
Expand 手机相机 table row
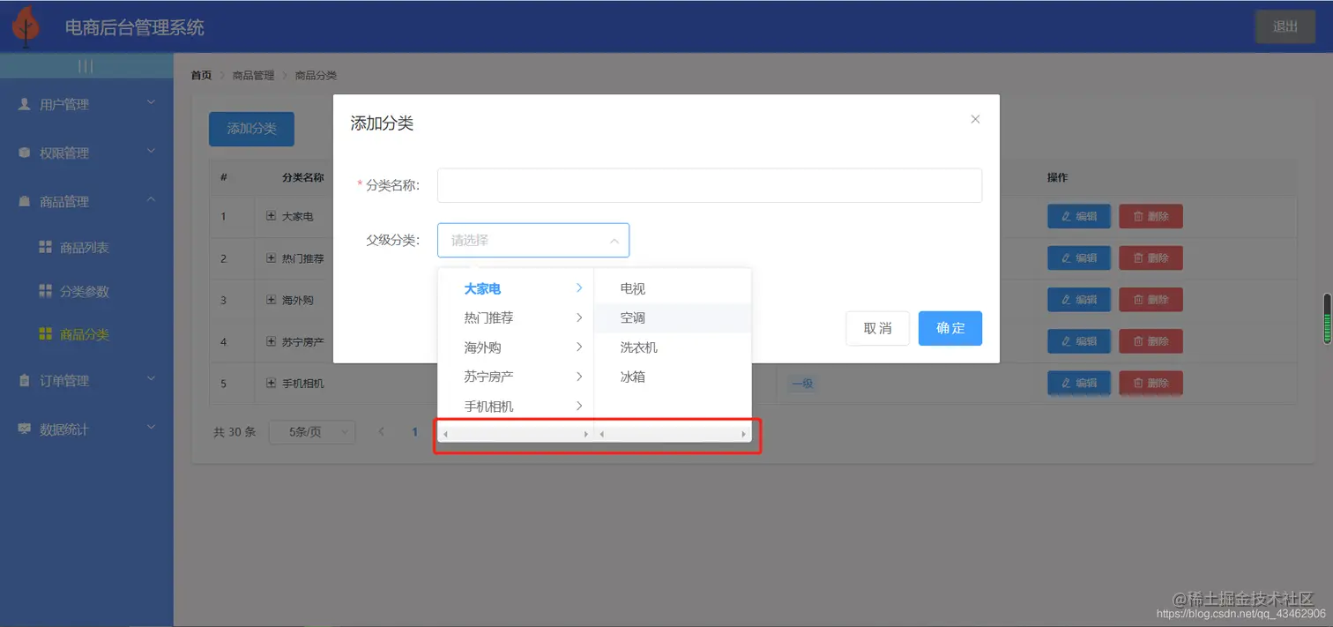[x=272, y=384]
